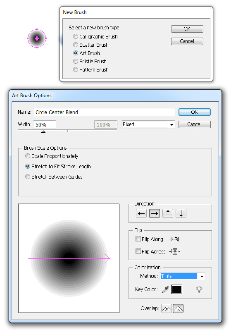This screenshot has width=231, height=332.
Task: Select Scatter Brush radio option
Action: click(x=76, y=45)
